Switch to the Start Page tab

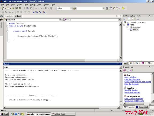[9, 16]
